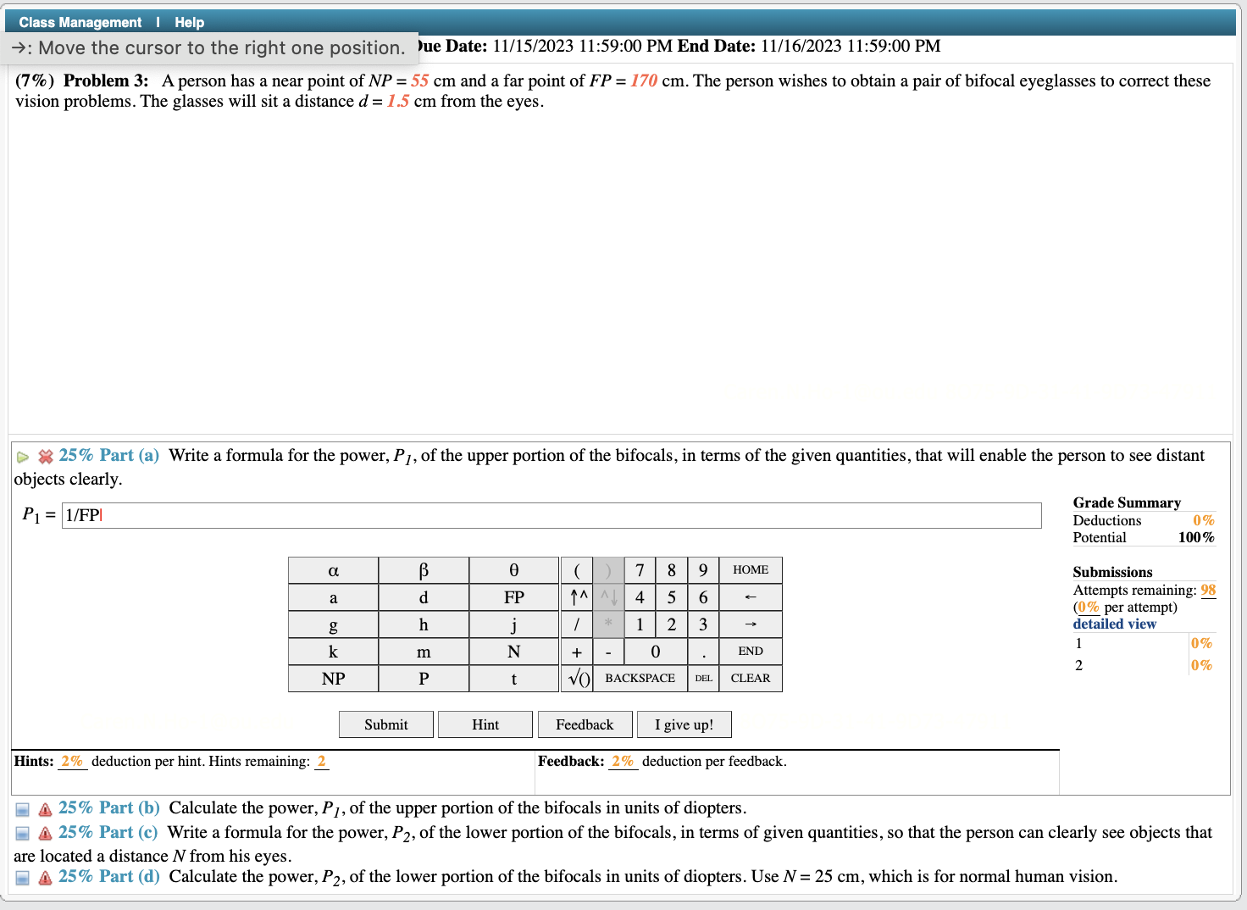Click the warning icon beside Part (d)

(46, 879)
